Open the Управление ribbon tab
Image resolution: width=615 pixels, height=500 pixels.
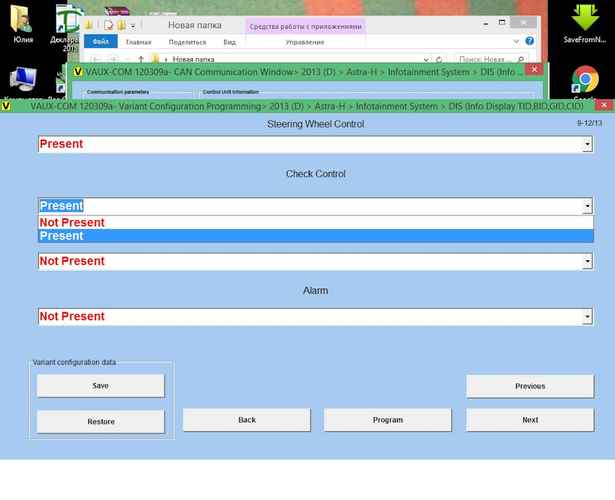click(x=305, y=42)
